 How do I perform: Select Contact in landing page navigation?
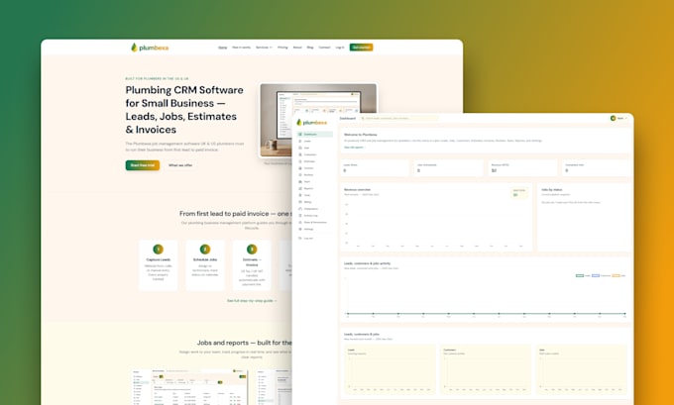324,48
